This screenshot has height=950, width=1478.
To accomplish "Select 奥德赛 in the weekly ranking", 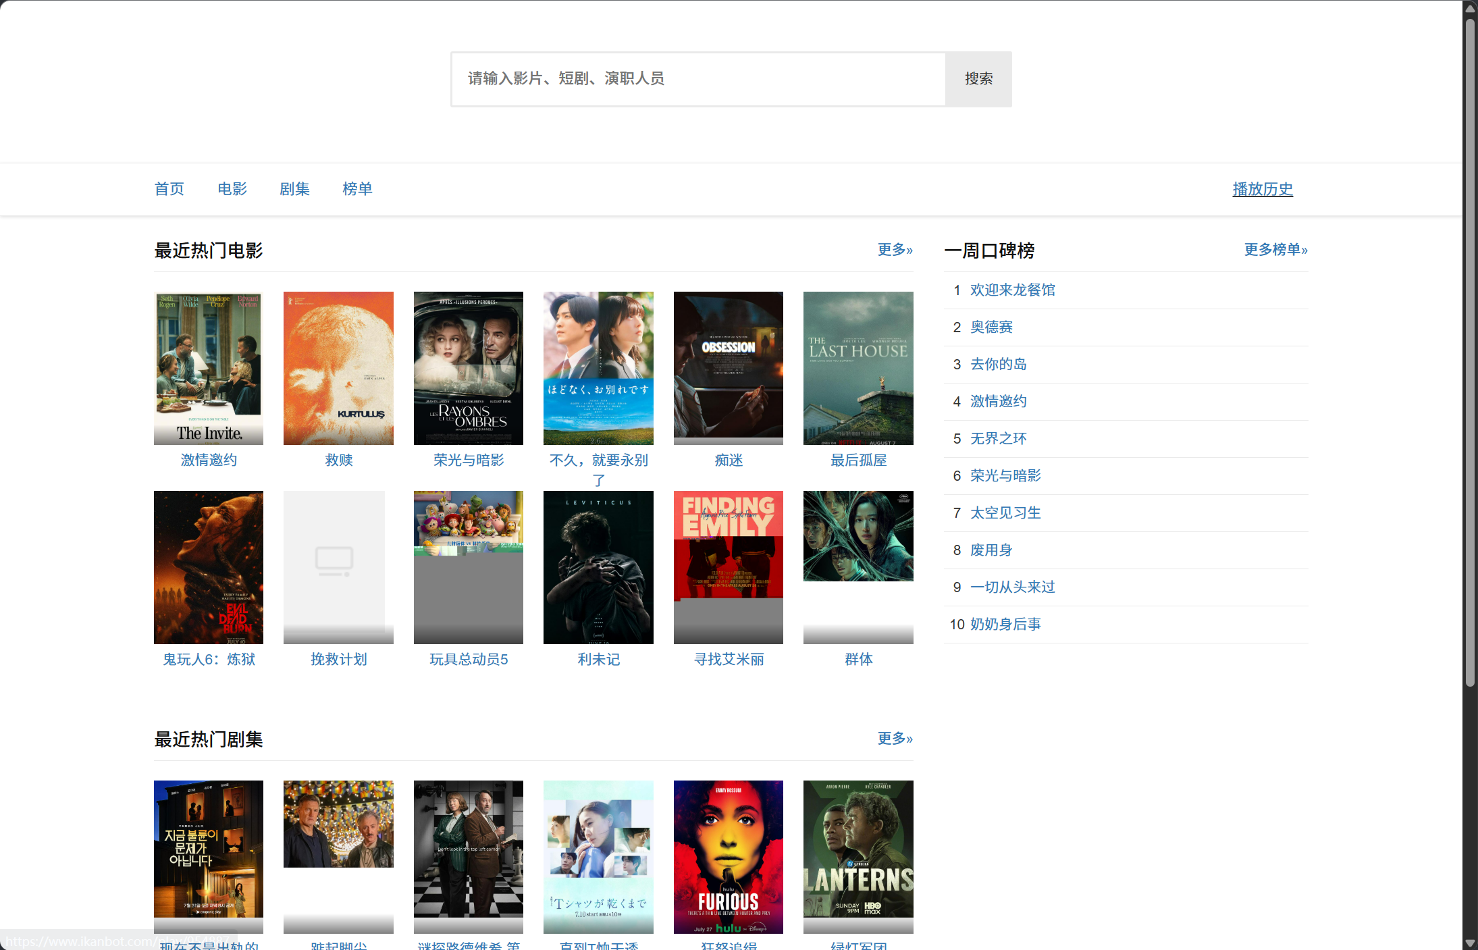I will click(x=991, y=327).
